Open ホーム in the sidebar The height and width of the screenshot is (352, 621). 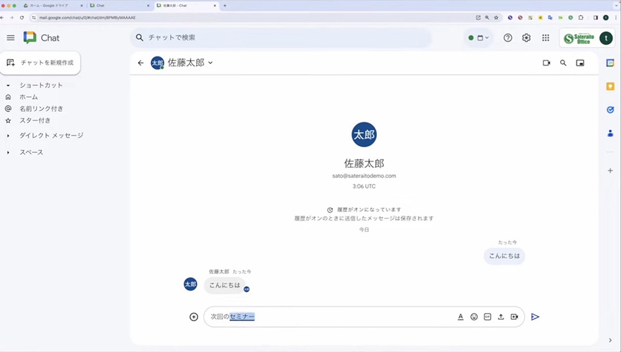pos(29,97)
